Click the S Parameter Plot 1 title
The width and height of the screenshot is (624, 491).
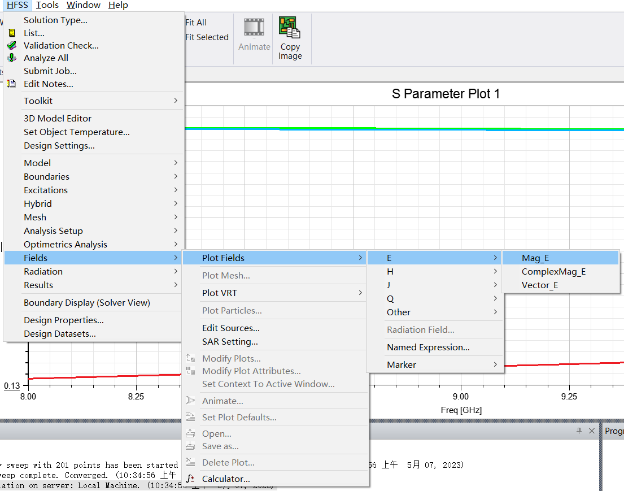446,94
